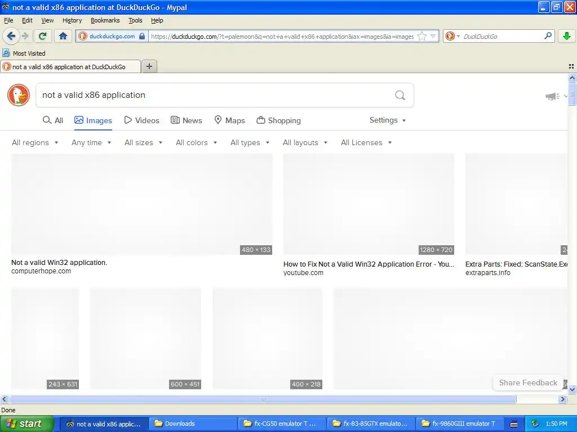577x432 pixels.
Task: Open the browser Home page
Action: 63,36
